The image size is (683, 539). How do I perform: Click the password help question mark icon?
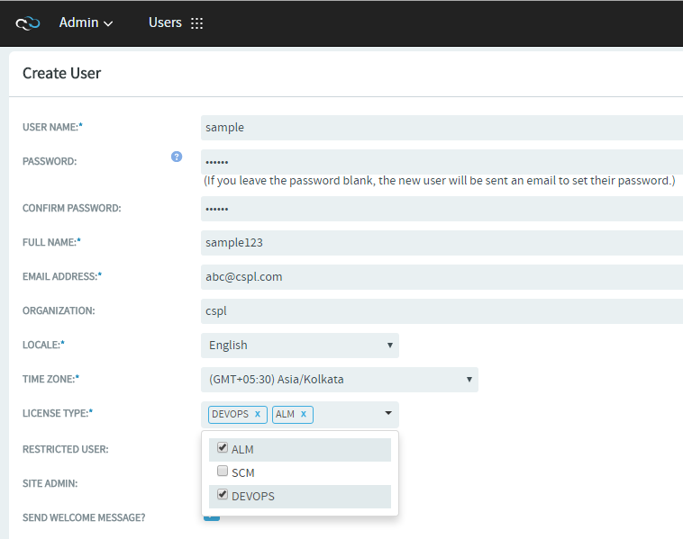click(177, 157)
